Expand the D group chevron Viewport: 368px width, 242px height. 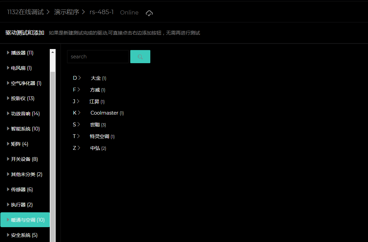[79, 78]
